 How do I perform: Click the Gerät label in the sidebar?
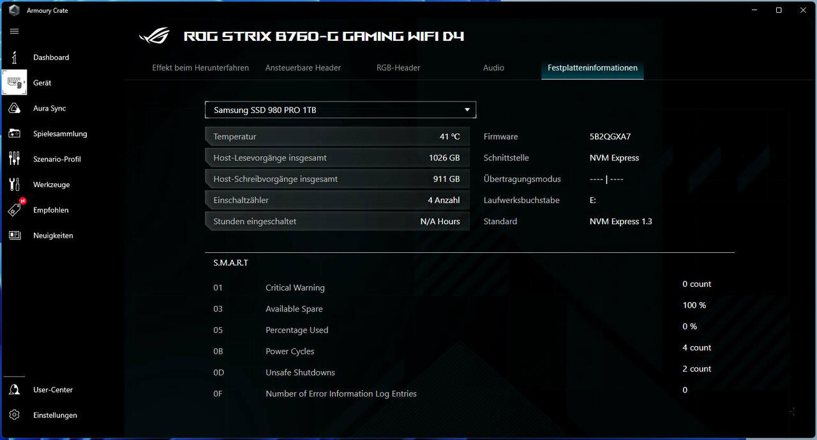(42, 83)
